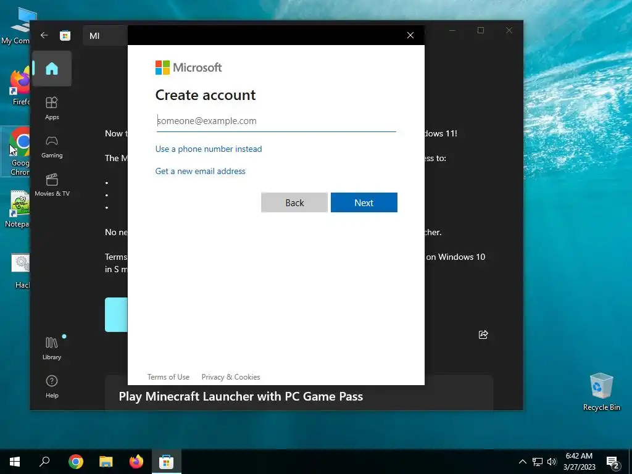Image resolution: width=632 pixels, height=474 pixels.
Task: Launch Firefox from the taskbar
Action: 136,462
